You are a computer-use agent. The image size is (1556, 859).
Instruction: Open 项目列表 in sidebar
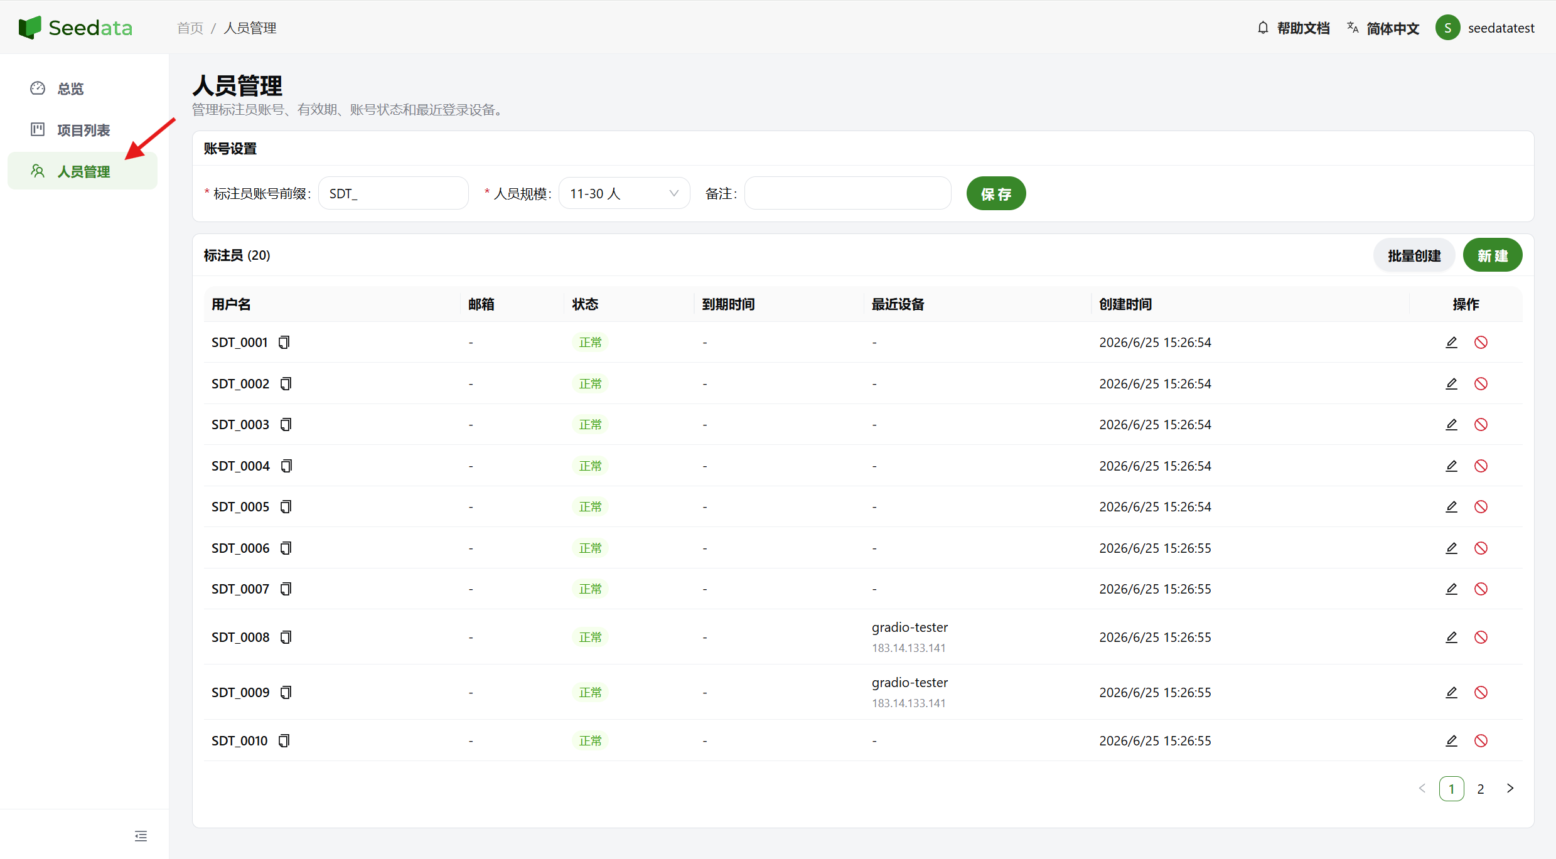click(83, 130)
